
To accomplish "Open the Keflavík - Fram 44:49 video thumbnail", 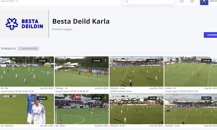I will pyautogui.click(x=137, y=109).
